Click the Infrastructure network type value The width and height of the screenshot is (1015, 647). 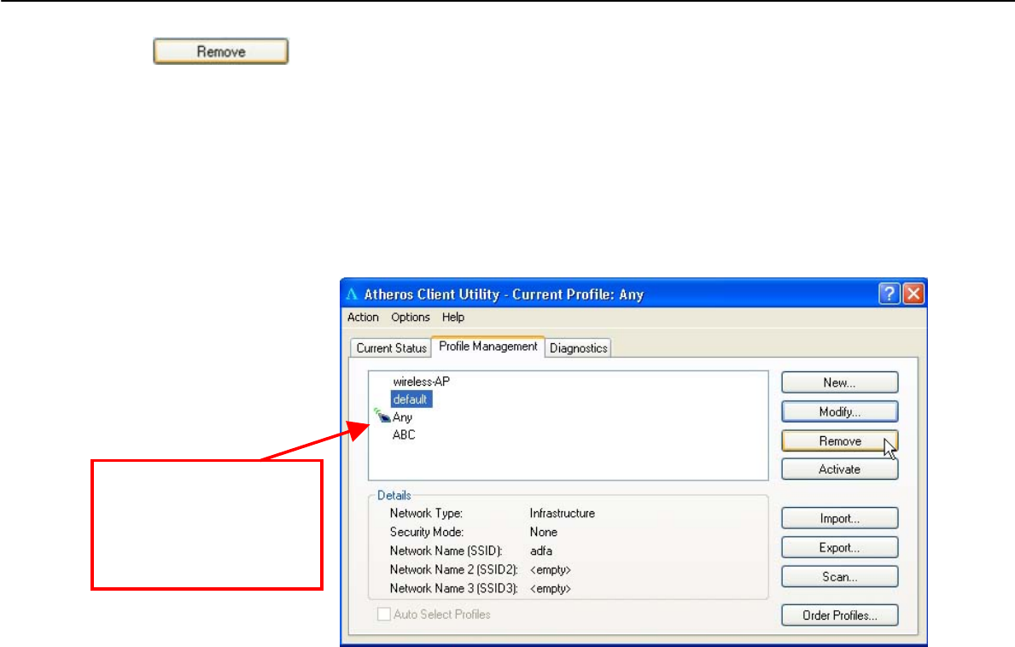click(562, 513)
